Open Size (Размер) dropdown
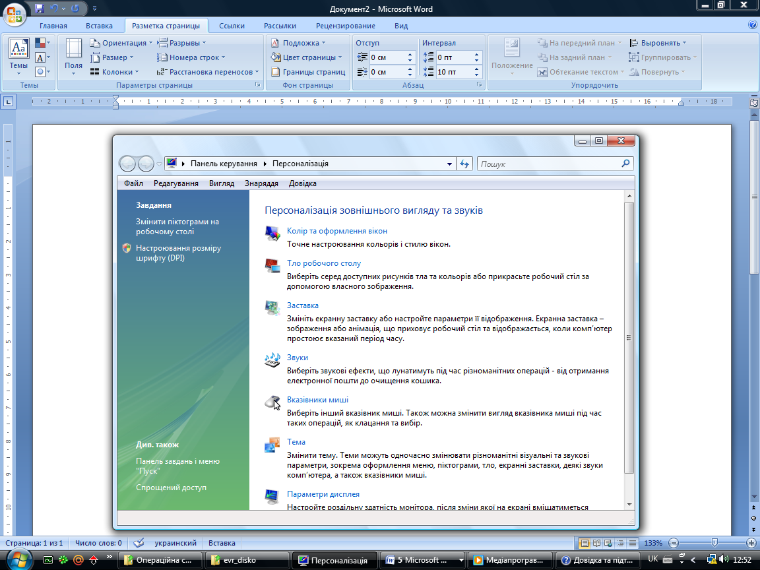Screen dimensions: 760x570 112,57
